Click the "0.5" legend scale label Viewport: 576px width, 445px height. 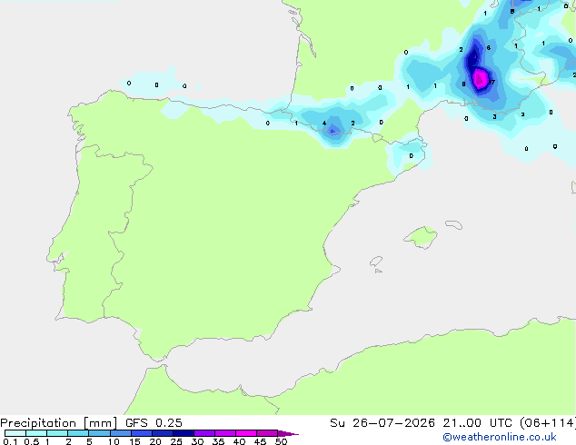32,441
